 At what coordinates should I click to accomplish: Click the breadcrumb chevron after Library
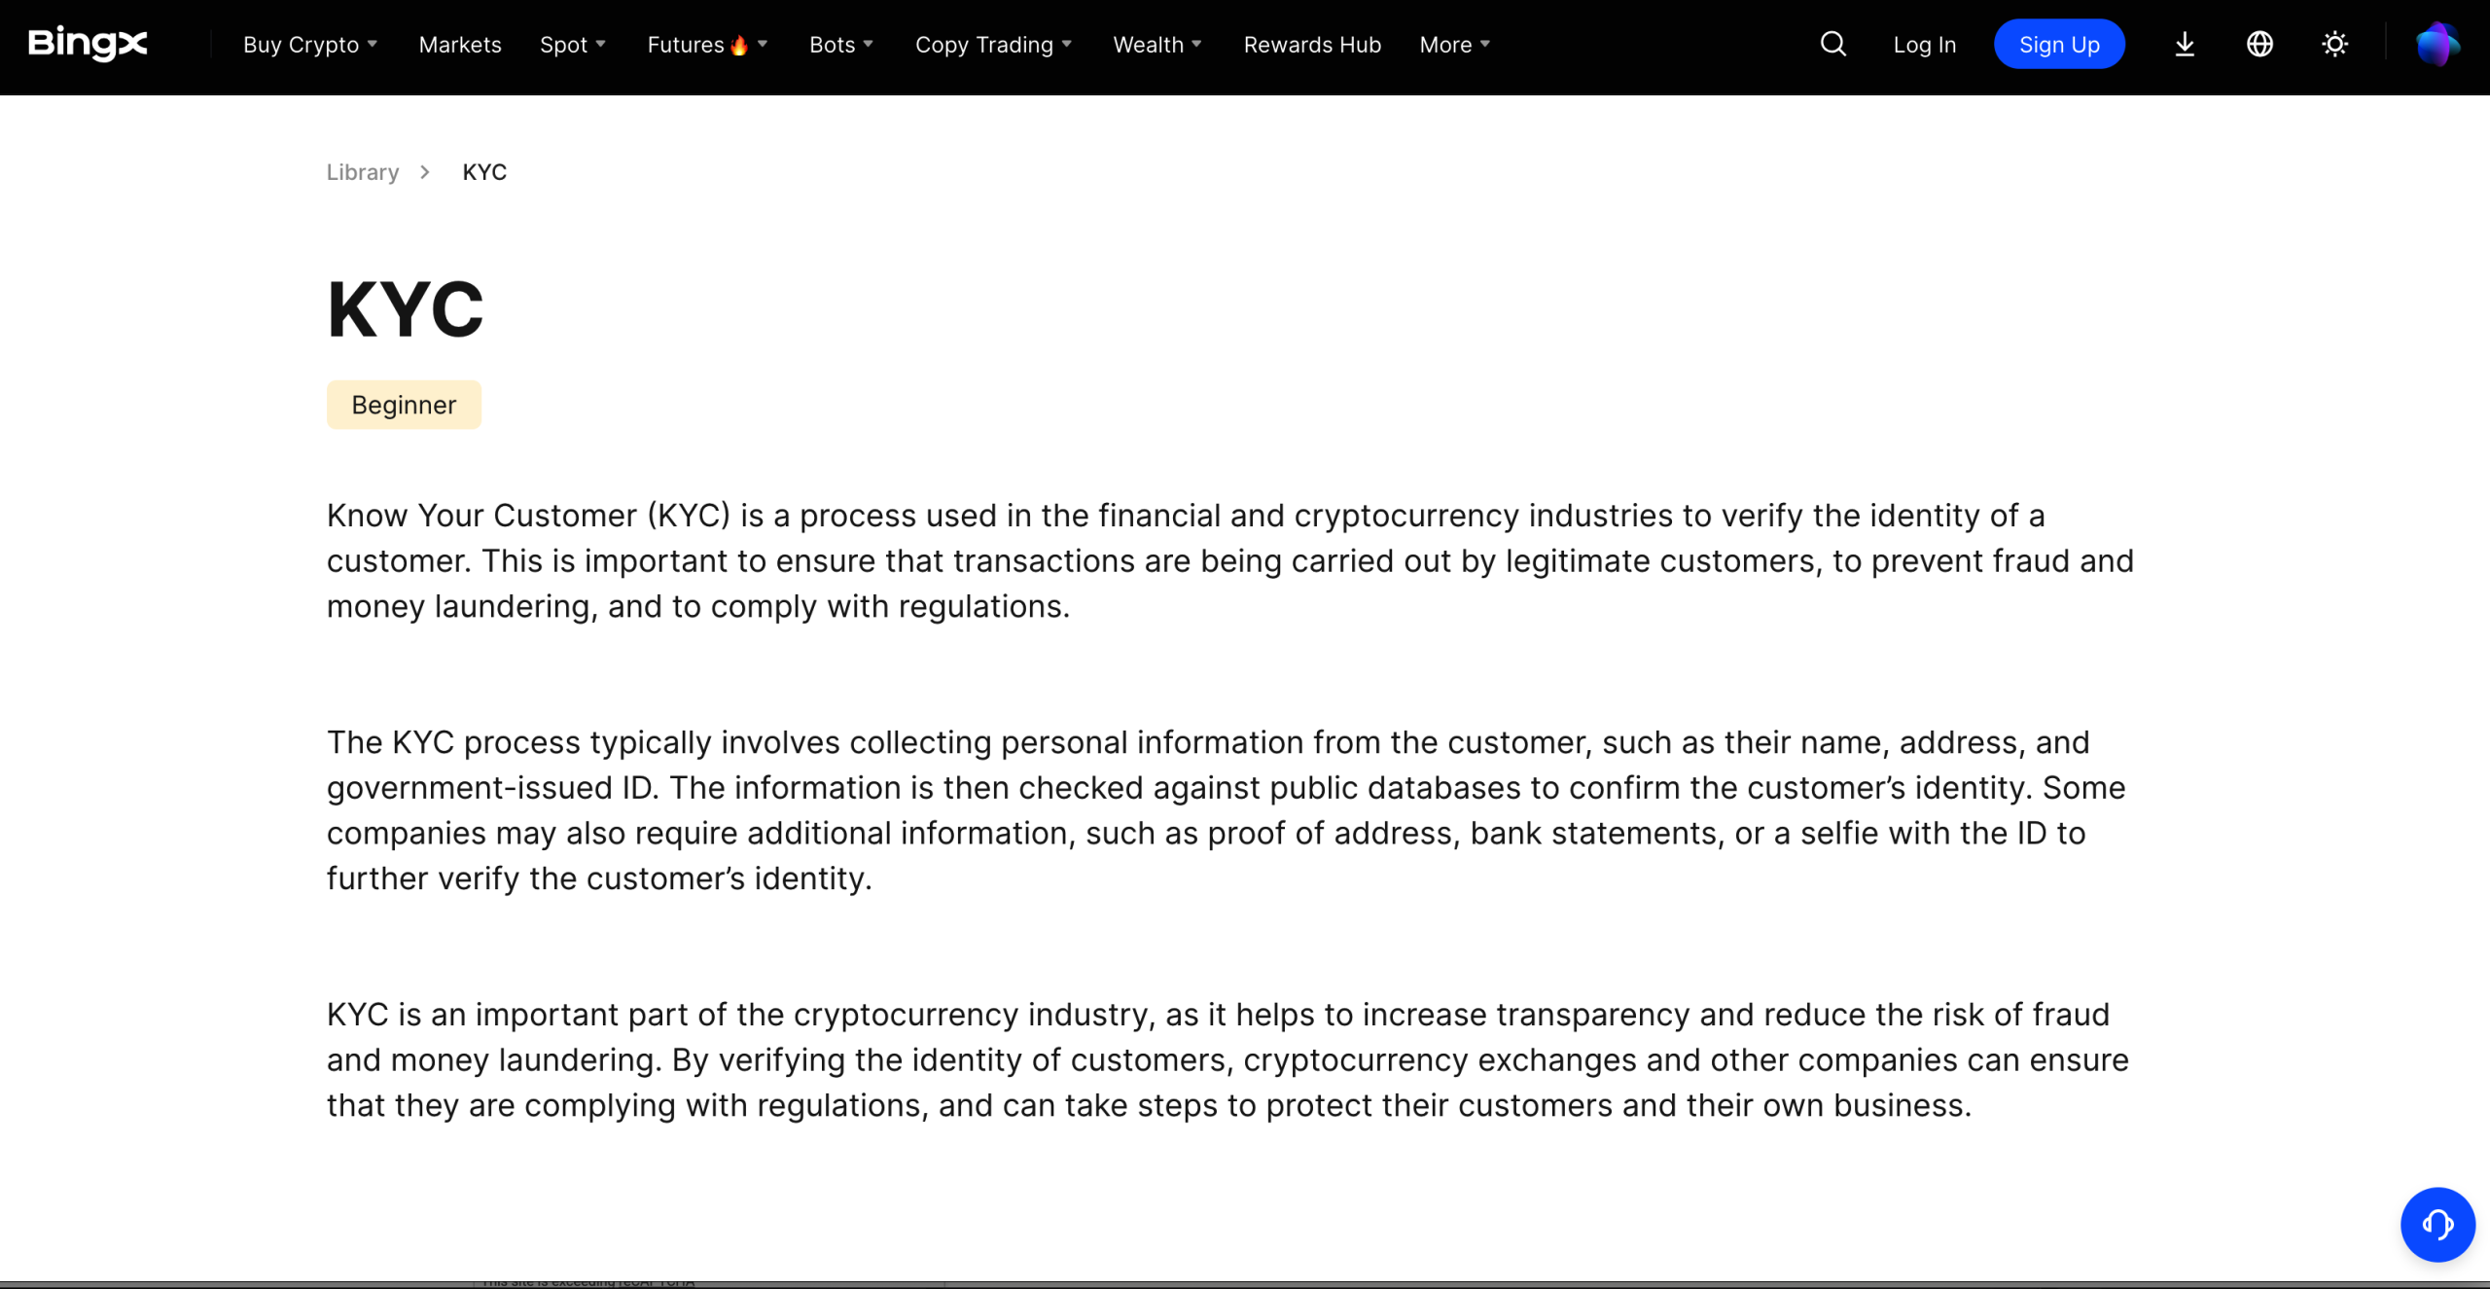tap(425, 172)
